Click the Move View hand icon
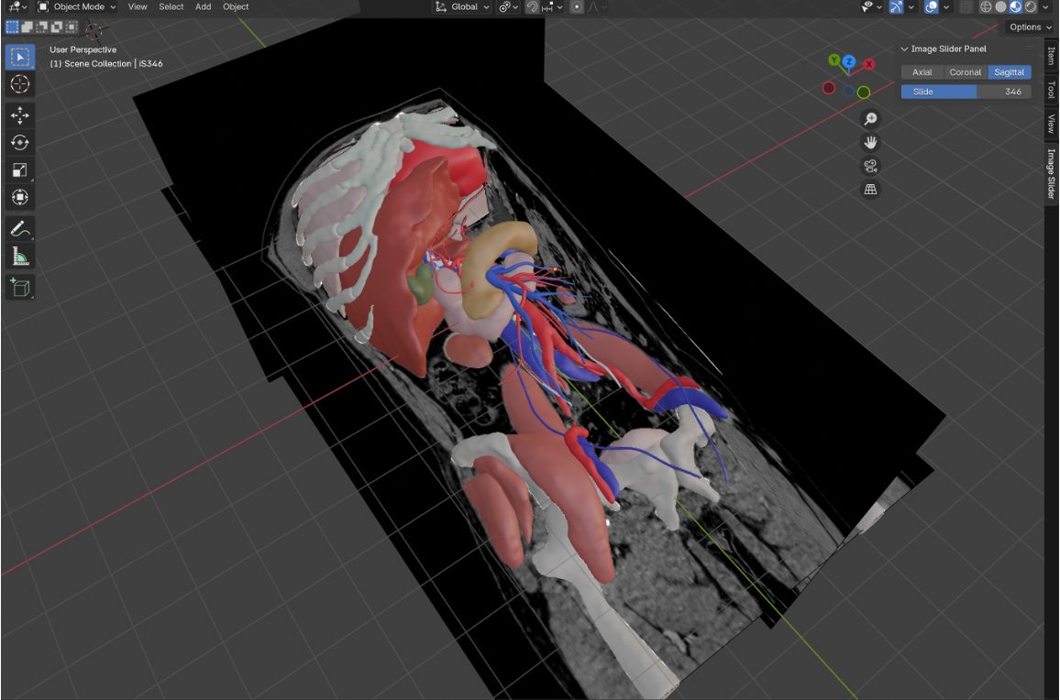Screen dimensions: 1060x700 [x=870, y=142]
